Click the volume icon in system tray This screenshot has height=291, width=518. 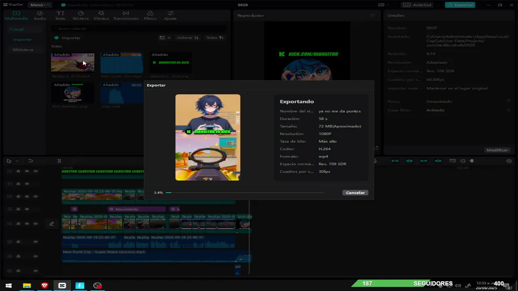[x=458, y=286]
